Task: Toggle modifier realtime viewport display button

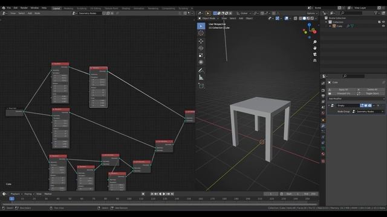Action: [366, 105]
